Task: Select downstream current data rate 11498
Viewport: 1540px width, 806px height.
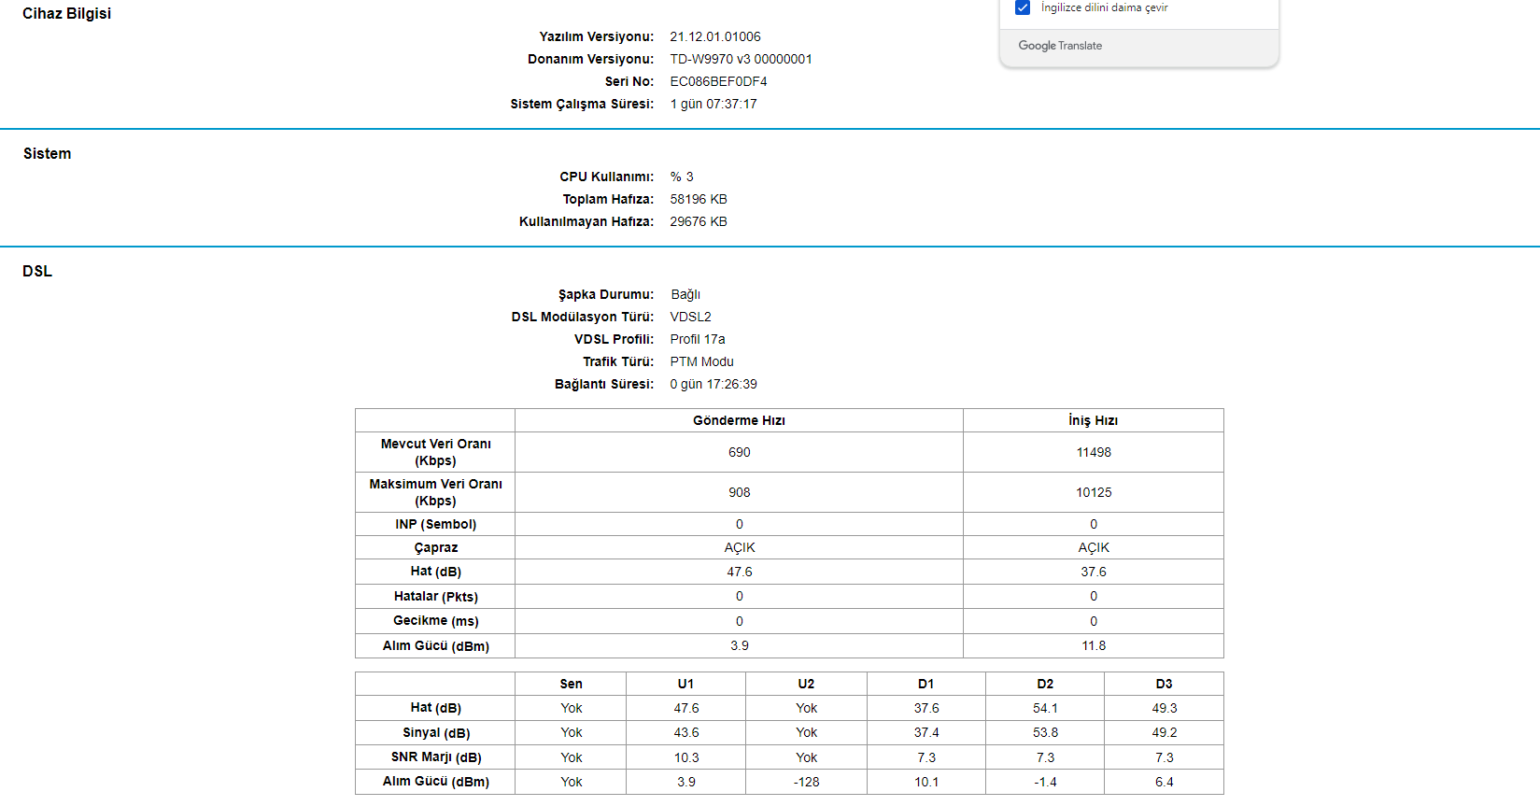Action: [1094, 452]
